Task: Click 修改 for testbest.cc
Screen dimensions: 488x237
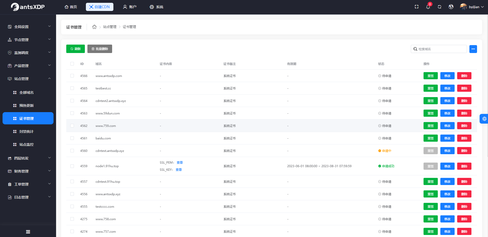Action: pos(447,88)
